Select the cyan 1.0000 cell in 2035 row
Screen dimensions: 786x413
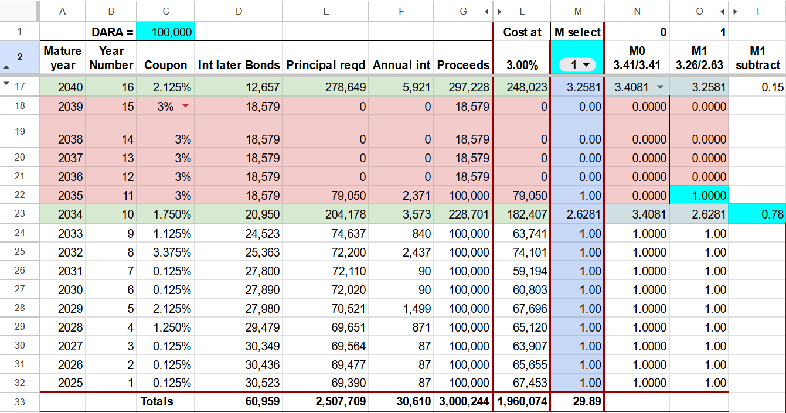pos(699,196)
